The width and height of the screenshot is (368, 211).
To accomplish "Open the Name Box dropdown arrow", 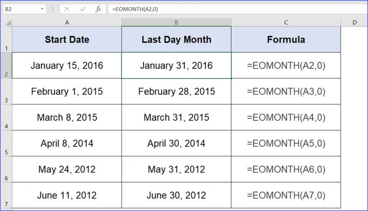I will click(x=42, y=9).
